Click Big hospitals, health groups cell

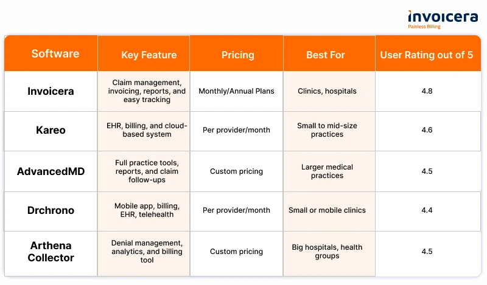tap(327, 252)
